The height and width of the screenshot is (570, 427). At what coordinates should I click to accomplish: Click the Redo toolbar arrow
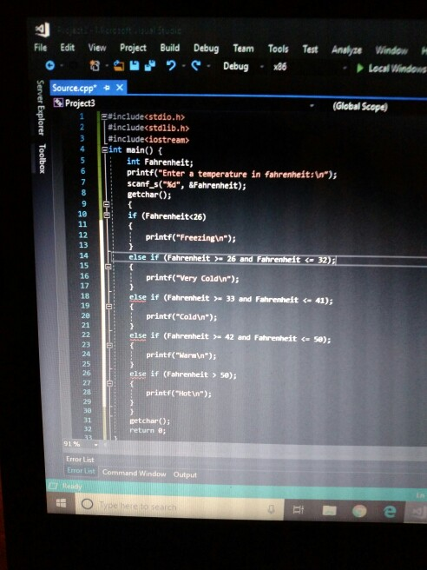[x=196, y=66]
